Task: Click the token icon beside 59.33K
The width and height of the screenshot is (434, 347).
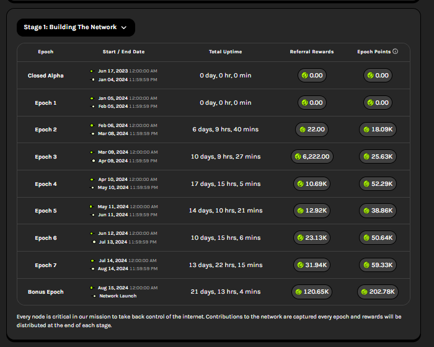Action: pyautogui.click(x=366, y=265)
